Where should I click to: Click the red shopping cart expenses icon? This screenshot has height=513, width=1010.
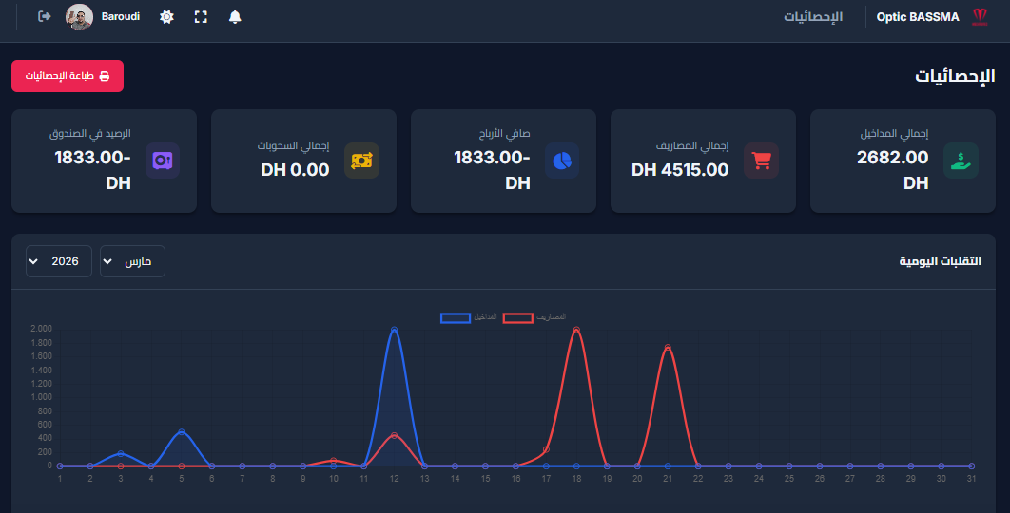(761, 161)
